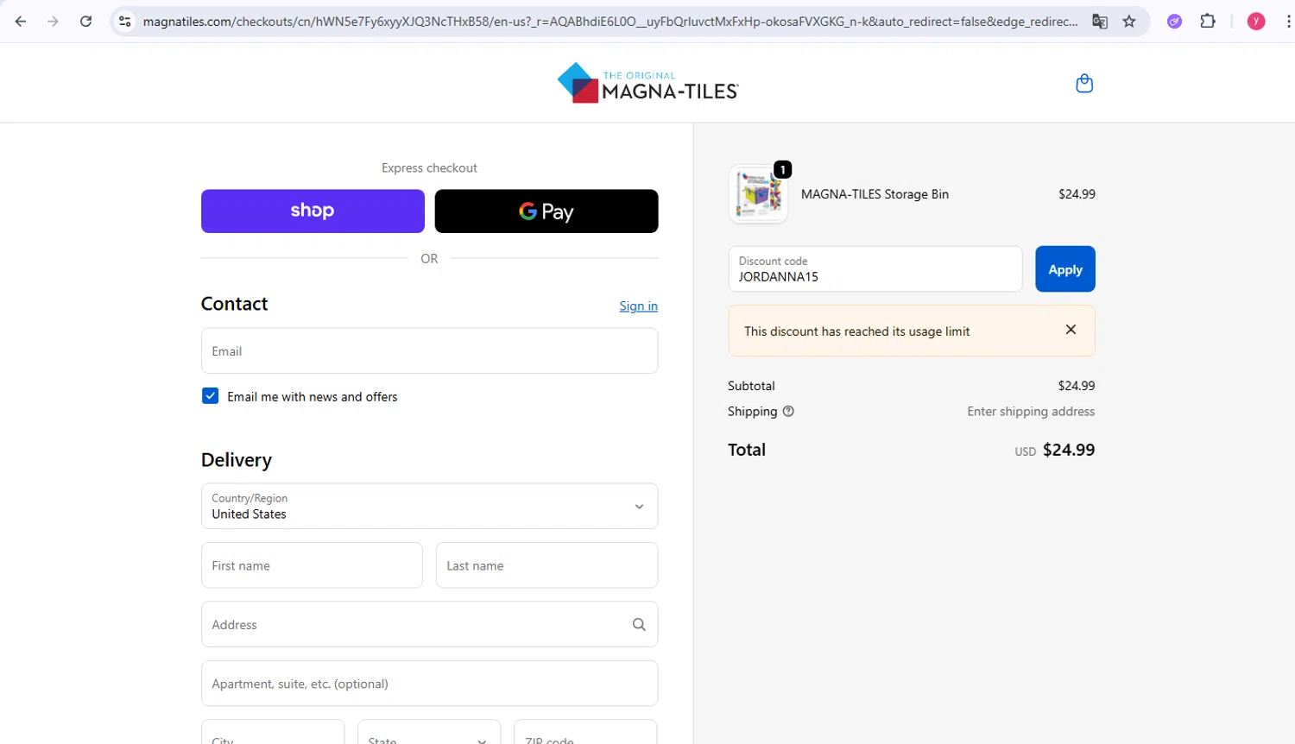This screenshot has height=744, width=1295.
Task: Open the purple browser extension icon
Action: (x=1174, y=22)
